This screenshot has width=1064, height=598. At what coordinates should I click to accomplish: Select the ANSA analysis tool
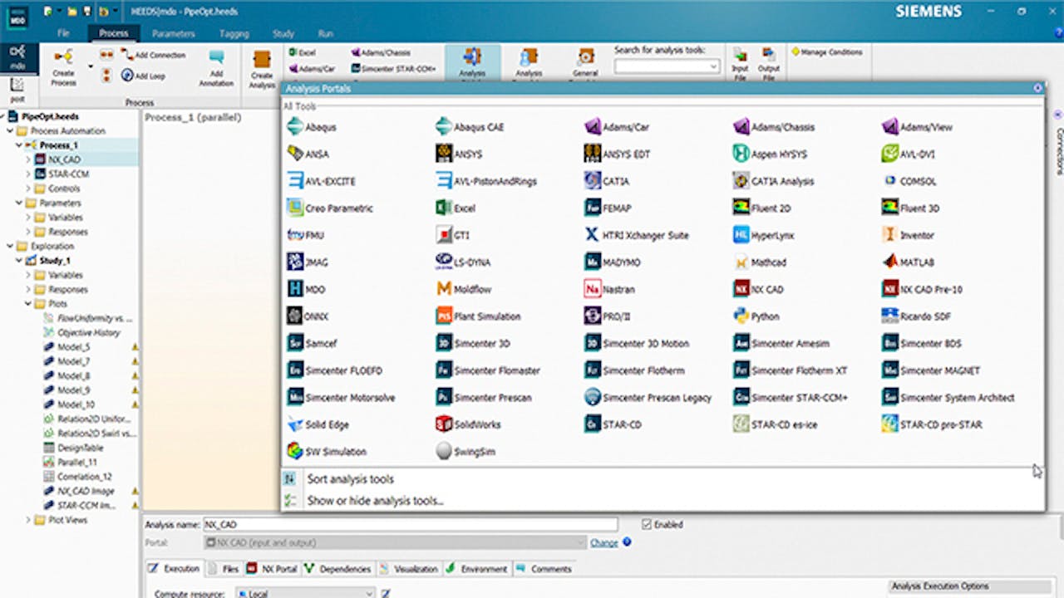pos(308,154)
